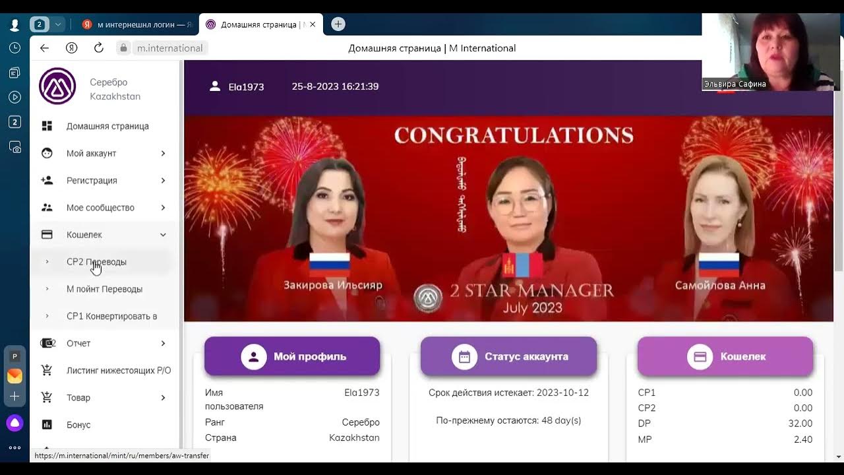Screen dimensions: 844x475
Task: Click the Срок действия истекает: 2023-10-12 text
Action: [508, 393]
